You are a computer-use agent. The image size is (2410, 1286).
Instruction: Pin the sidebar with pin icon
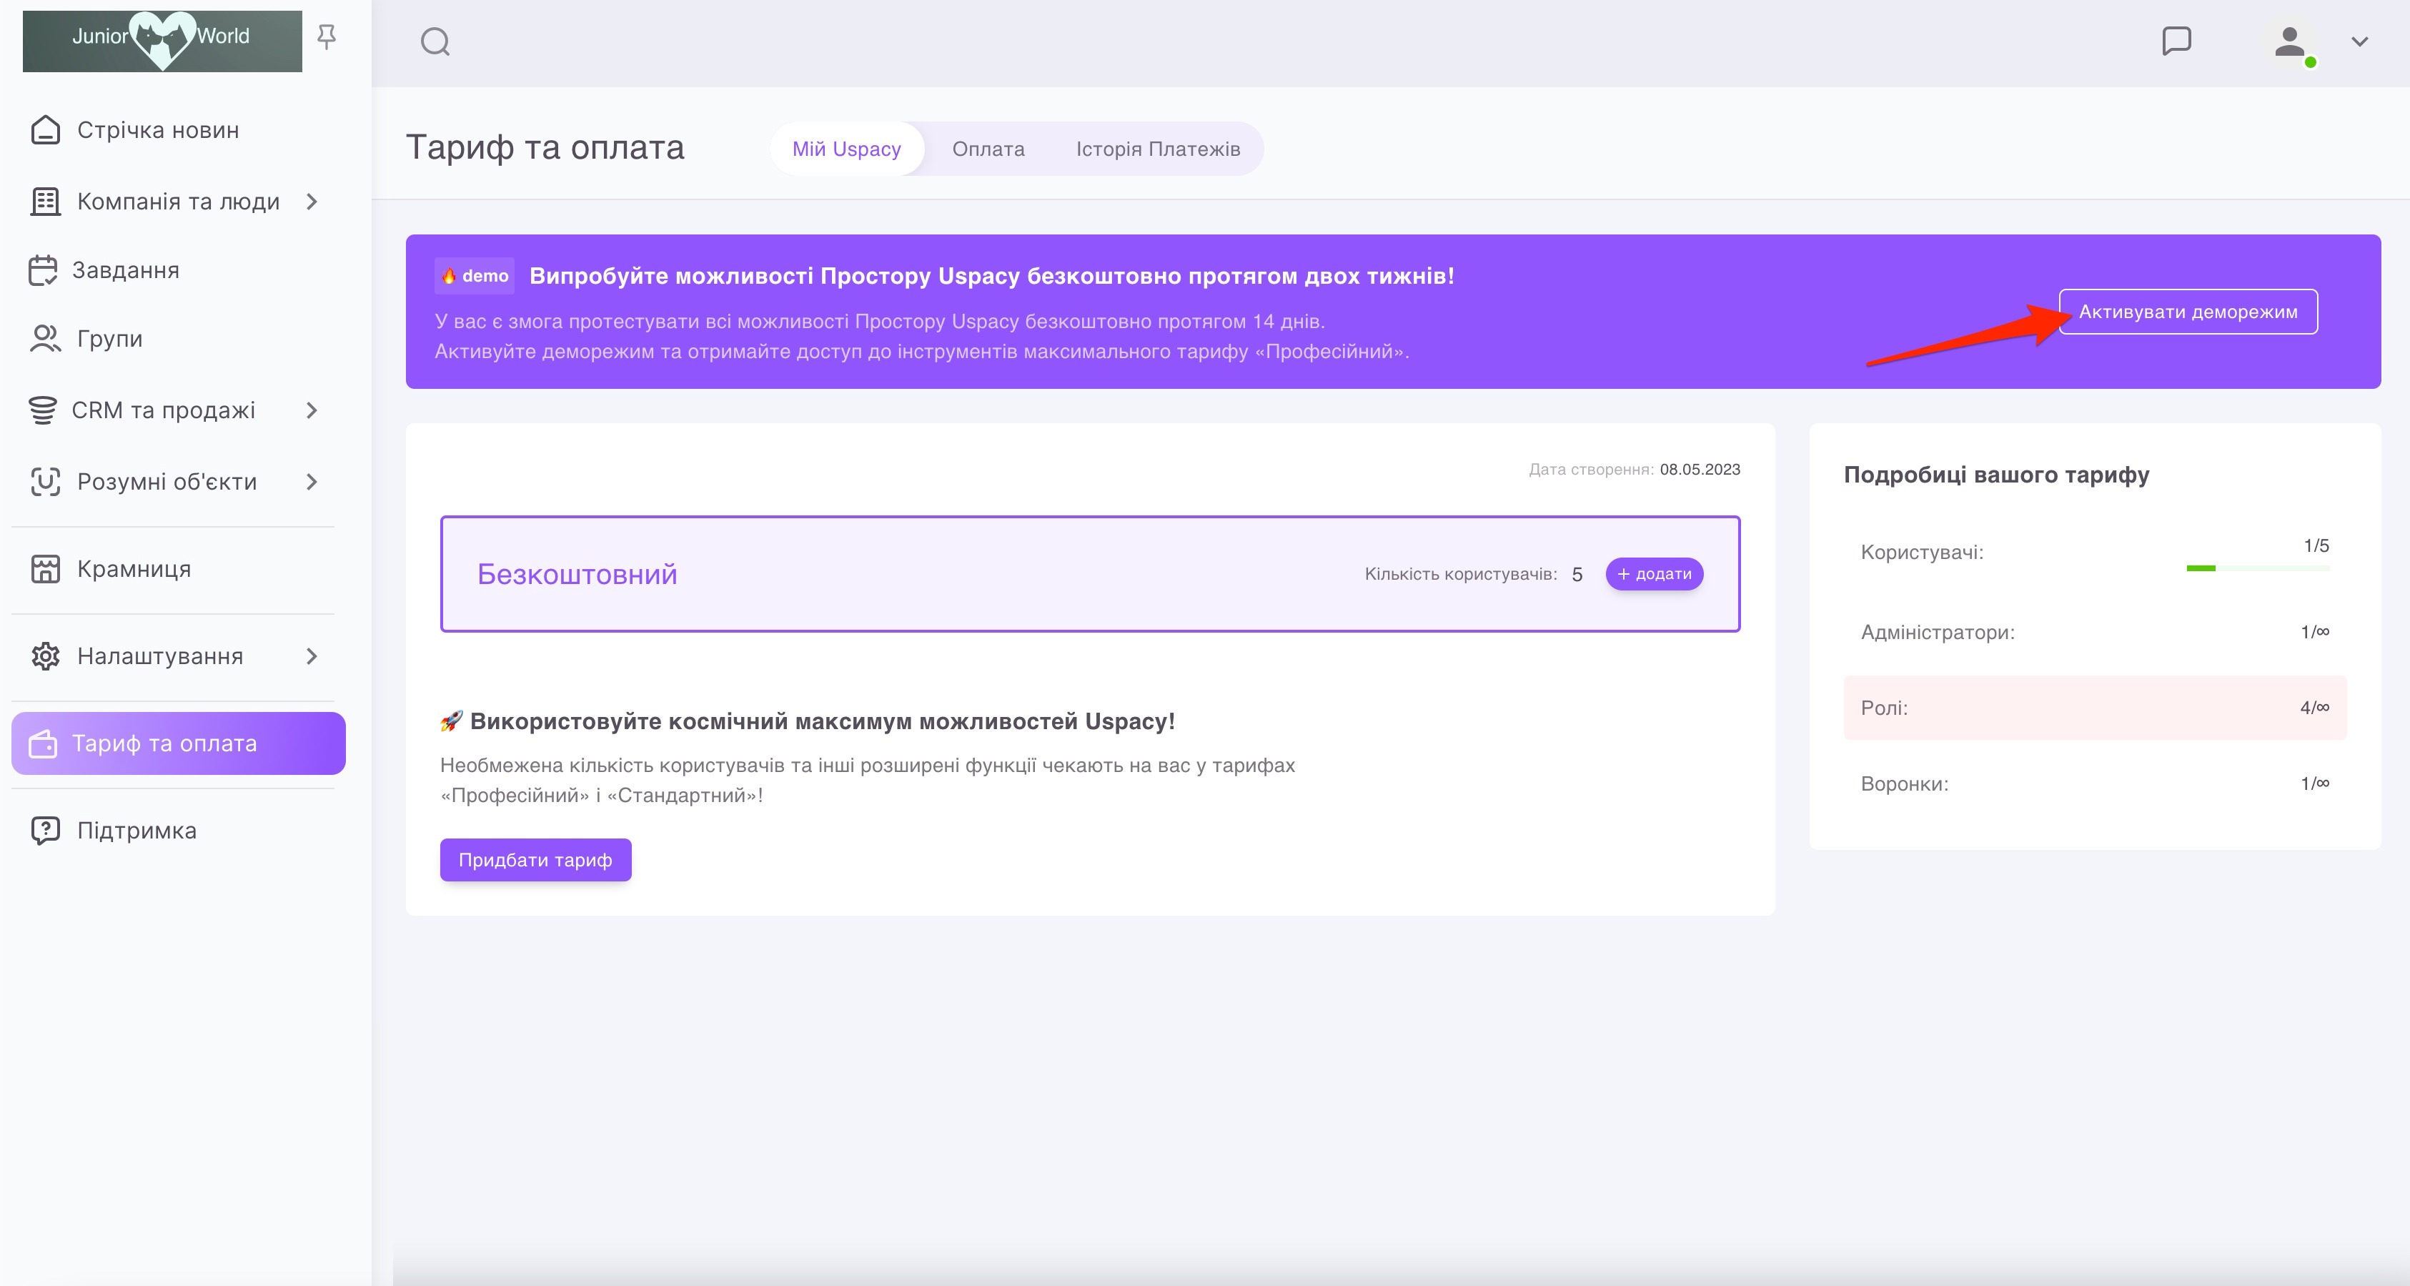pos(327,36)
